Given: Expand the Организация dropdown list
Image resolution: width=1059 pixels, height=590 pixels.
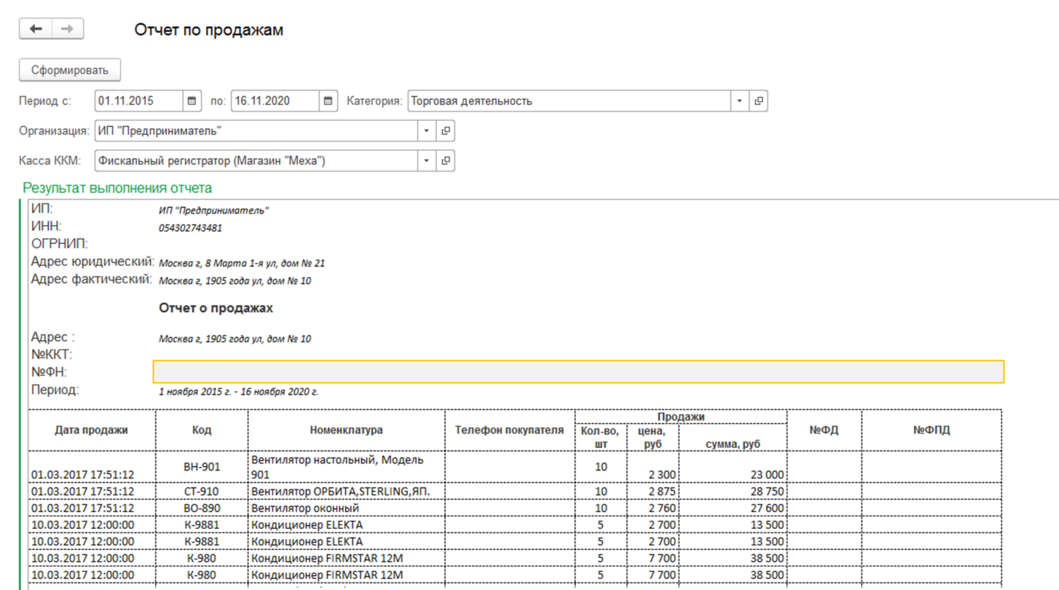Looking at the screenshot, I should [426, 131].
